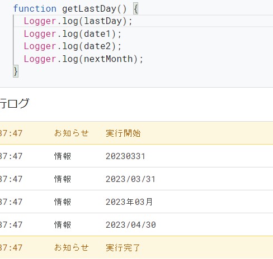Click the お知らせ label in 実行完了 row
Viewport: 273px width, 259px height.
tap(71, 248)
